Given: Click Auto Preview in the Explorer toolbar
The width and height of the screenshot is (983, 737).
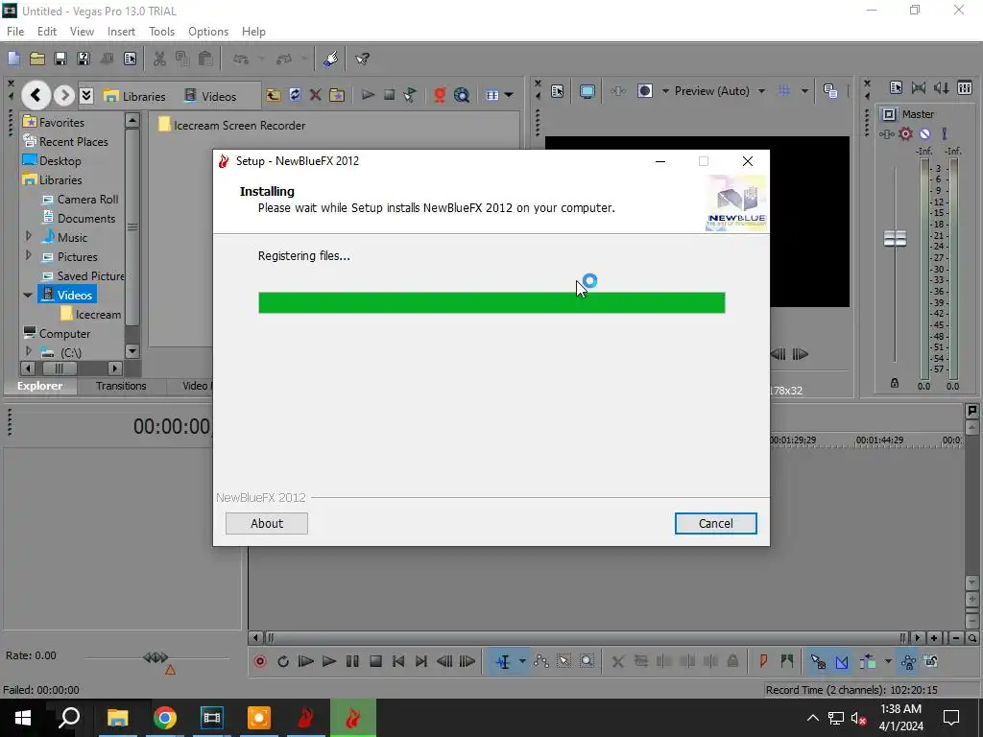Looking at the screenshot, I should (x=410, y=95).
